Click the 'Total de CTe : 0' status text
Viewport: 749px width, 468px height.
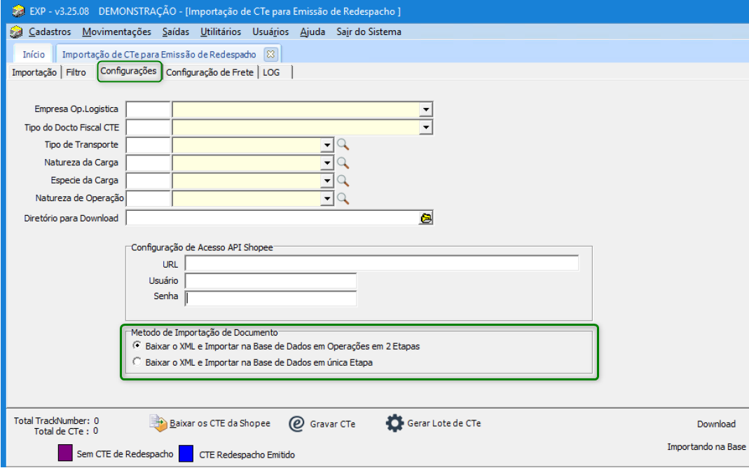[x=66, y=432]
